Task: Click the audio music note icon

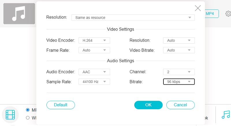Action: [x=226, y=115]
